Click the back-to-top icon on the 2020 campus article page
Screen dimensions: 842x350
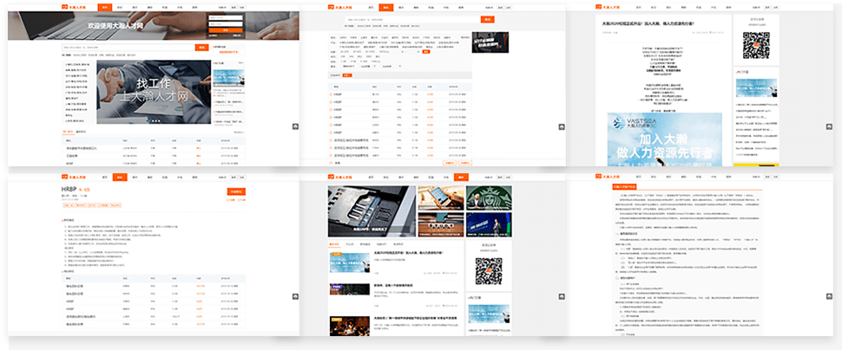829,126
